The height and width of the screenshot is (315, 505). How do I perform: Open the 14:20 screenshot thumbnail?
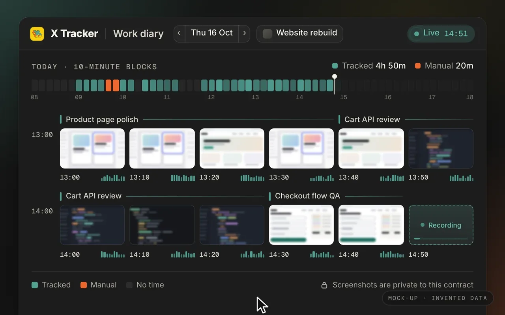click(x=232, y=225)
